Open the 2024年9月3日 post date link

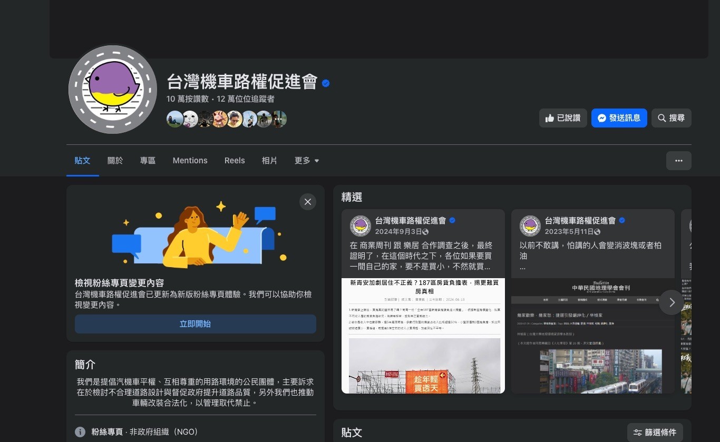pyautogui.click(x=398, y=232)
